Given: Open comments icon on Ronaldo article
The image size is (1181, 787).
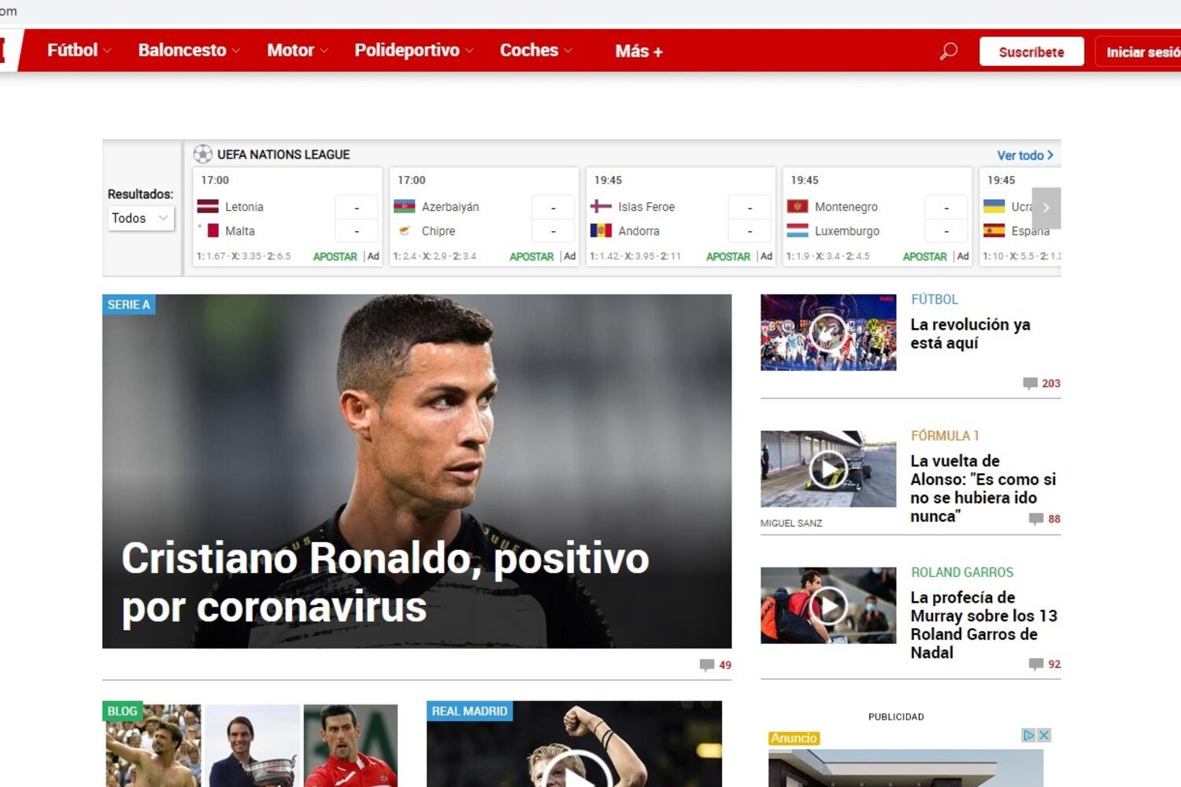Looking at the screenshot, I should [x=707, y=665].
